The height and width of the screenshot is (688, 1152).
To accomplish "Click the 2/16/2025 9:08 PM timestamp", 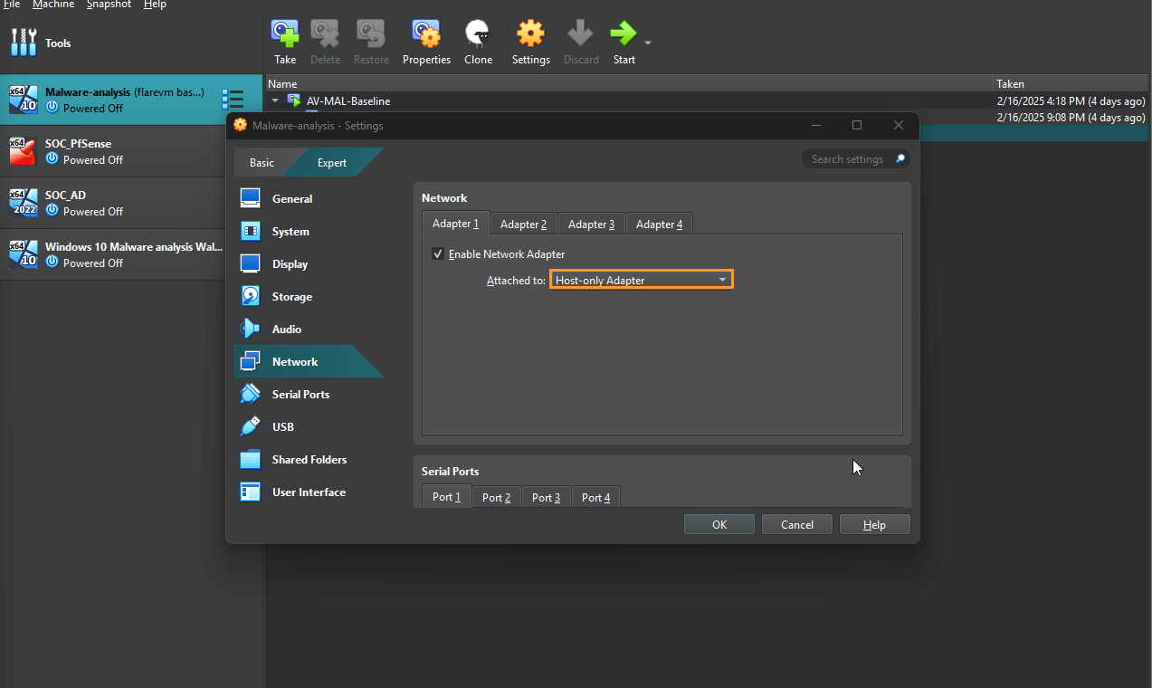I will tap(1071, 117).
